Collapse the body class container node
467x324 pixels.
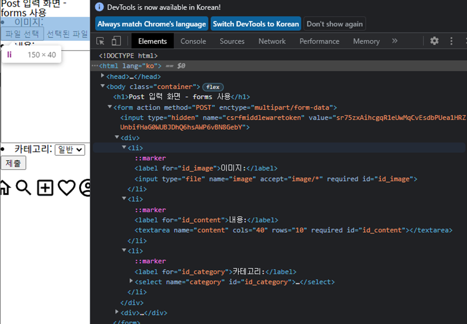[102, 86]
